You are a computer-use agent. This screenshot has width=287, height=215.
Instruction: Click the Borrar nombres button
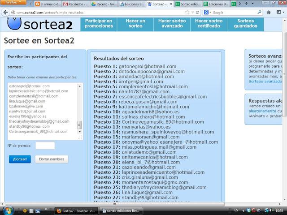click(x=52, y=159)
